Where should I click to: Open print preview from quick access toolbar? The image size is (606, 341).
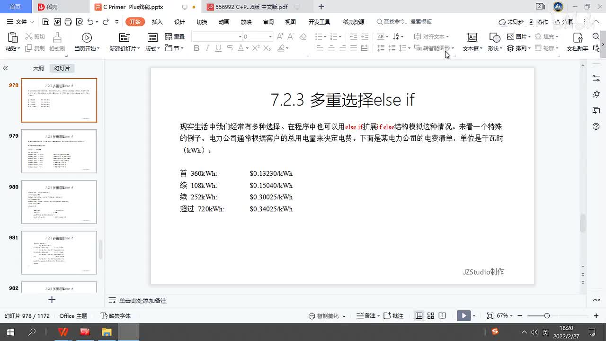[x=79, y=22]
